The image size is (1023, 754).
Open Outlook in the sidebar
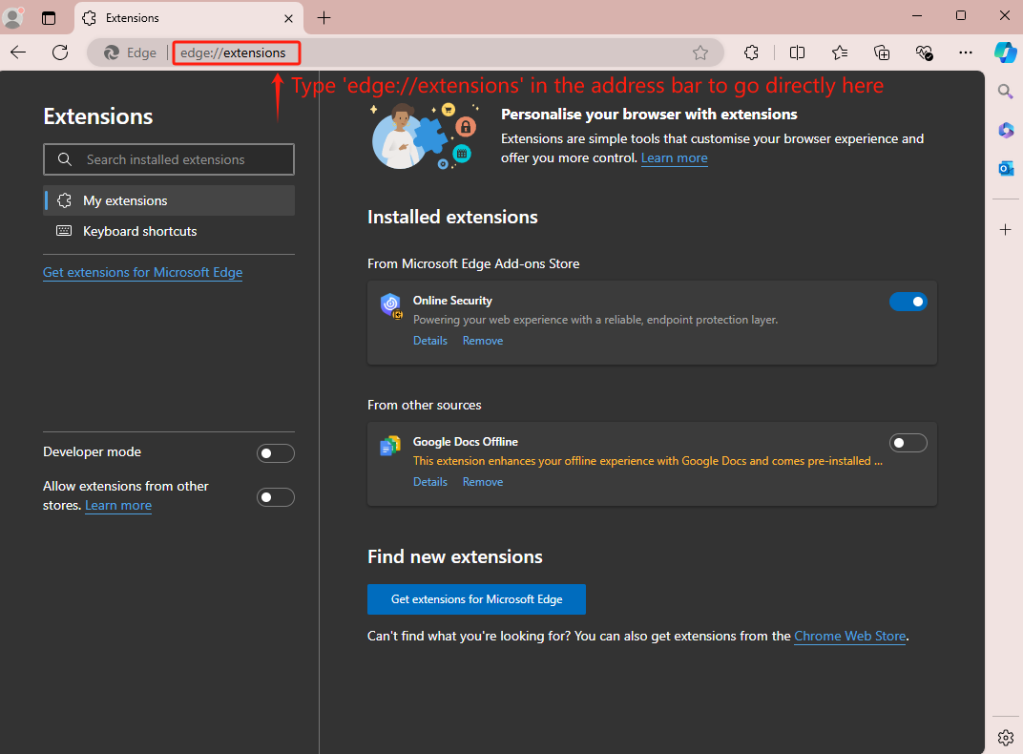pyautogui.click(x=1005, y=168)
